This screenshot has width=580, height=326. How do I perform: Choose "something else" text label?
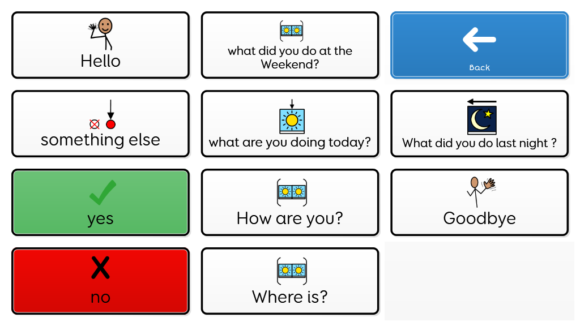pos(100,140)
